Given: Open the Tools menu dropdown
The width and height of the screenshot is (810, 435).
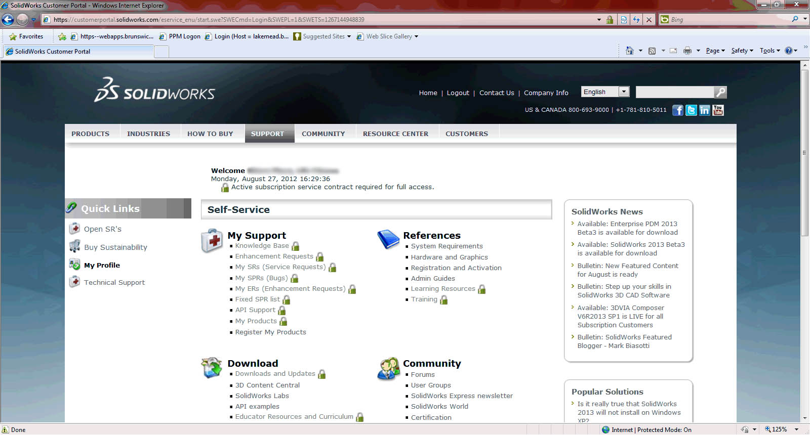Looking at the screenshot, I should [x=769, y=51].
